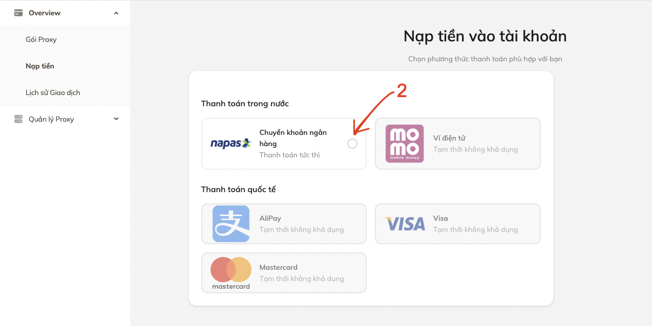Expand the Quản lý Proxy menu
The height and width of the screenshot is (326, 652).
coord(115,119)
